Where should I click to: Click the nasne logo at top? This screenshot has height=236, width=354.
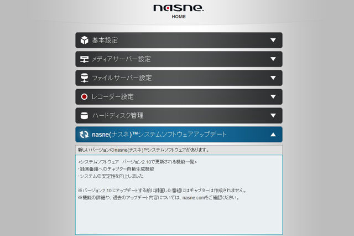tap(179, 8)
